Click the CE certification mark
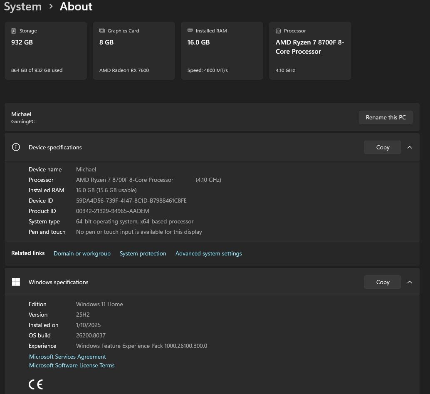 click(x=36, y=384)
